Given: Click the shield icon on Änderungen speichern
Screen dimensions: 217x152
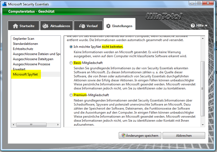Looking at the screenshot, I should (x=123, y=135).
